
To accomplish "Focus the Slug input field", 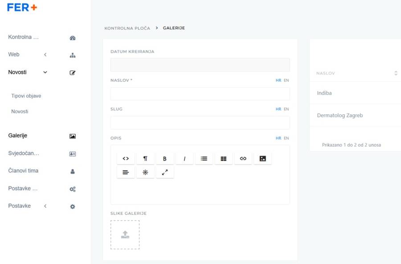I will 200,123.
